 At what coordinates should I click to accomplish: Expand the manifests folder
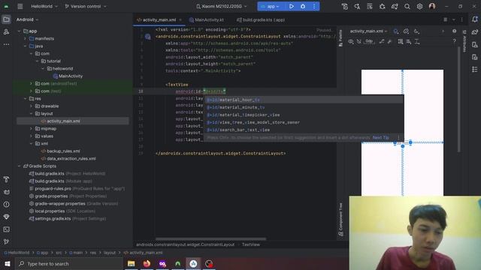tap(25, 38)
